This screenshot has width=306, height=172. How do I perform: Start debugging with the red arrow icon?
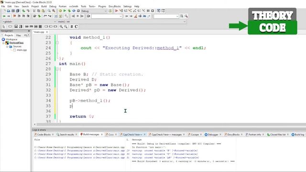pos(116,11)
